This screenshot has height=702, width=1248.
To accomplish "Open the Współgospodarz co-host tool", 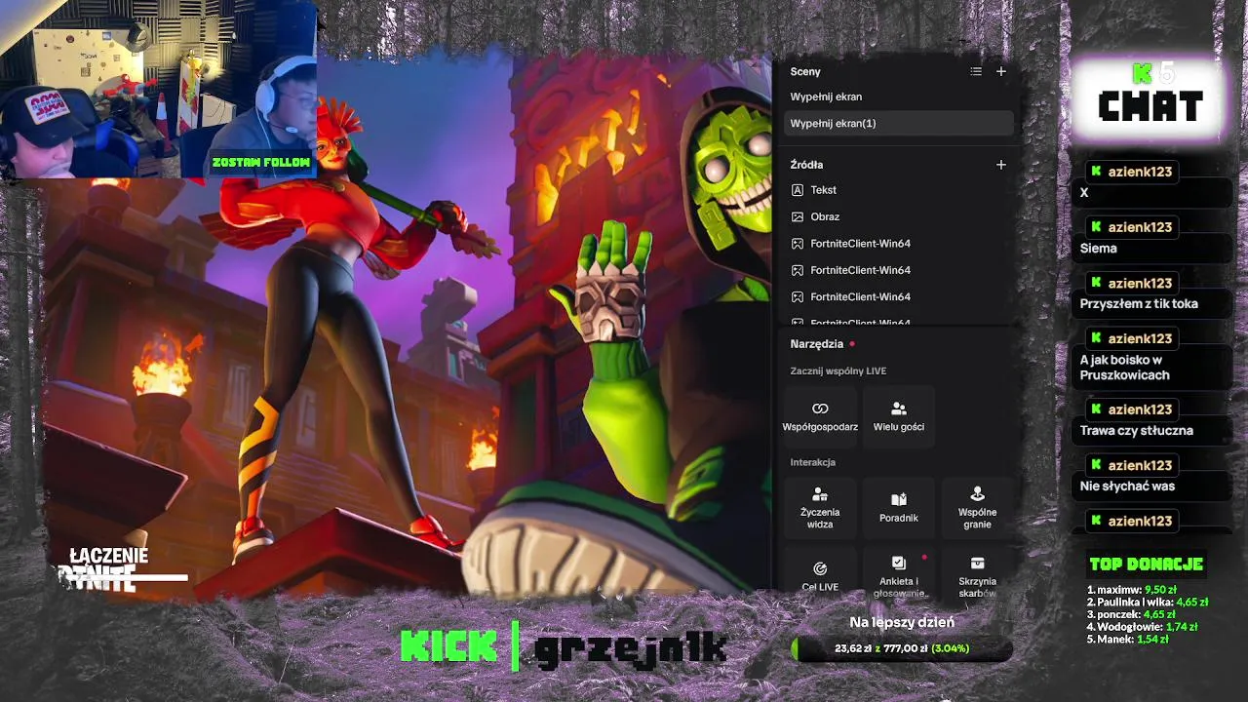I will click(x=820, y=416).
